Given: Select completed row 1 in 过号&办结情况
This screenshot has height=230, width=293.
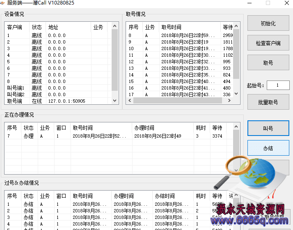Looking at the screenshot, I should pyautogui.click(x=119, y=204).
